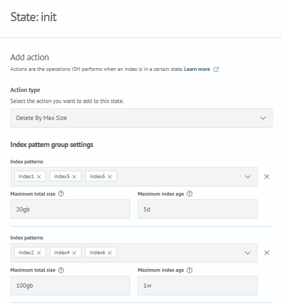Click the 5d maximum index age field
The image size is (282, 305).
click(197, 209)
